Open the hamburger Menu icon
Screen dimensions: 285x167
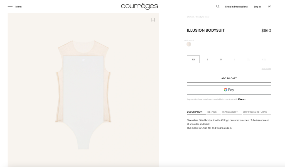pos(10,7)
